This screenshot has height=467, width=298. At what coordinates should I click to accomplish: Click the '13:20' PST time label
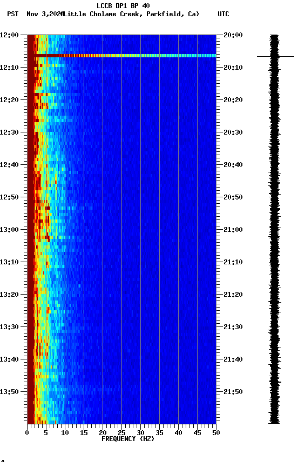coord(9,295)
